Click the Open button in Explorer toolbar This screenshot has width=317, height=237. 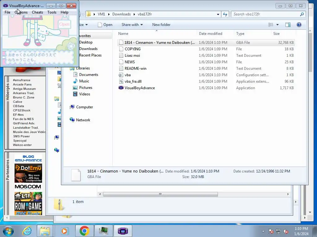[x=105, y=25]
